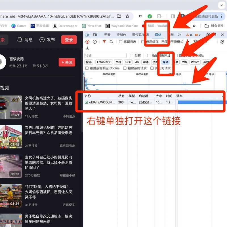Check the 反转 filter checkbox

click(131, 56)
